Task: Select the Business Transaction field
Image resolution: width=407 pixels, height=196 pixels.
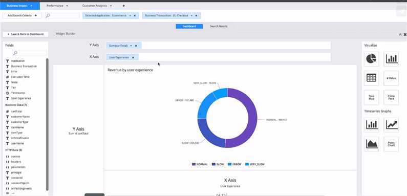Action: click(24, 67)
